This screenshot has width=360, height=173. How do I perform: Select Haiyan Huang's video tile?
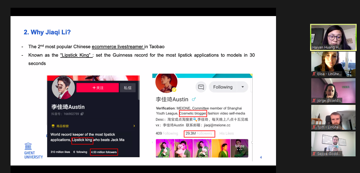[x=333, y=37]
